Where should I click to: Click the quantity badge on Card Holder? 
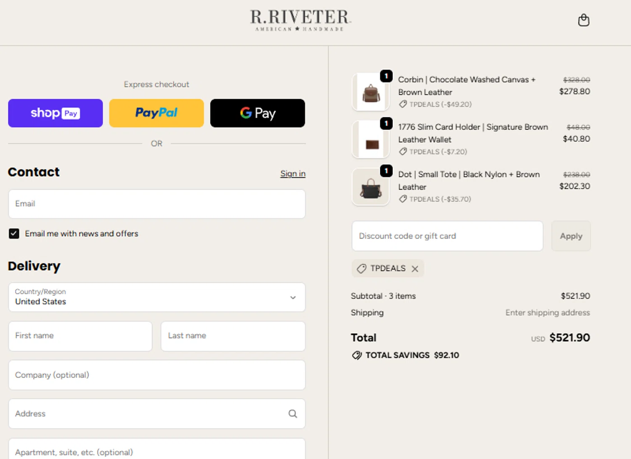386,123
